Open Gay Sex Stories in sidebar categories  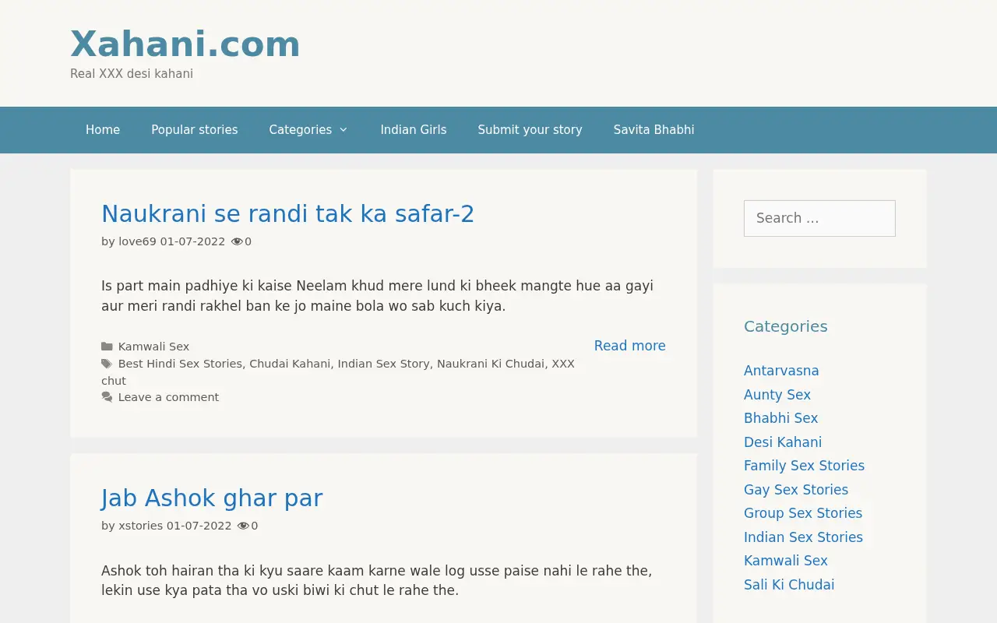click(796, 490)
